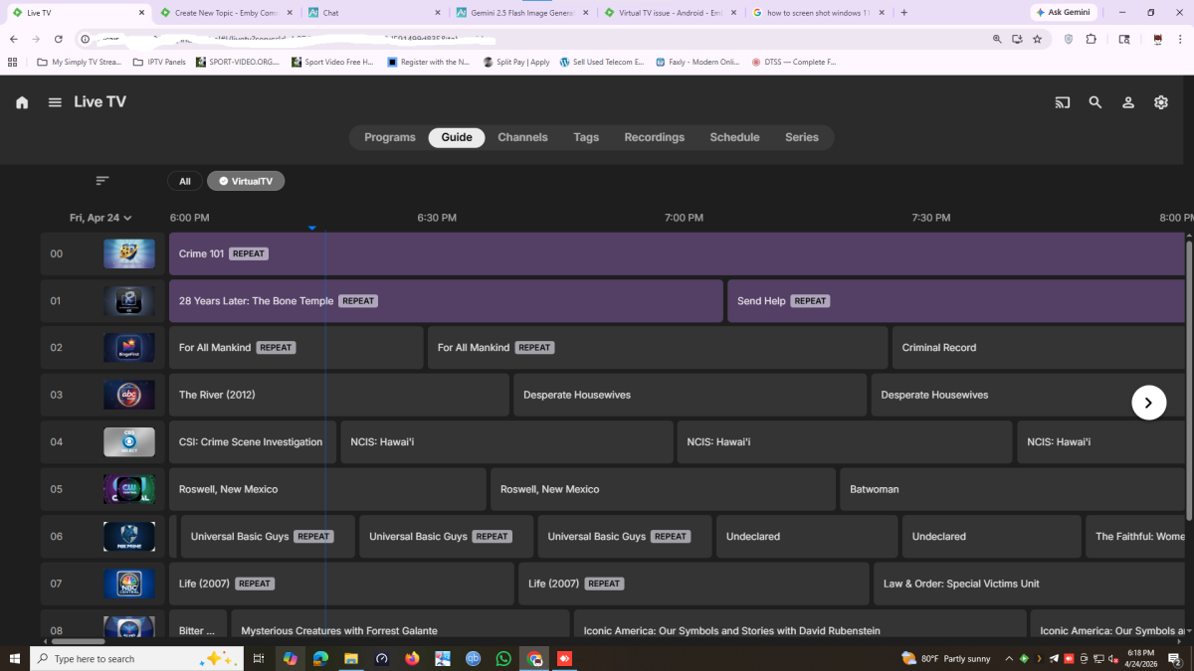Open CSI: Crime Scene Investigation entry
Screen dimensions: 1194x671
coord(253,442)
